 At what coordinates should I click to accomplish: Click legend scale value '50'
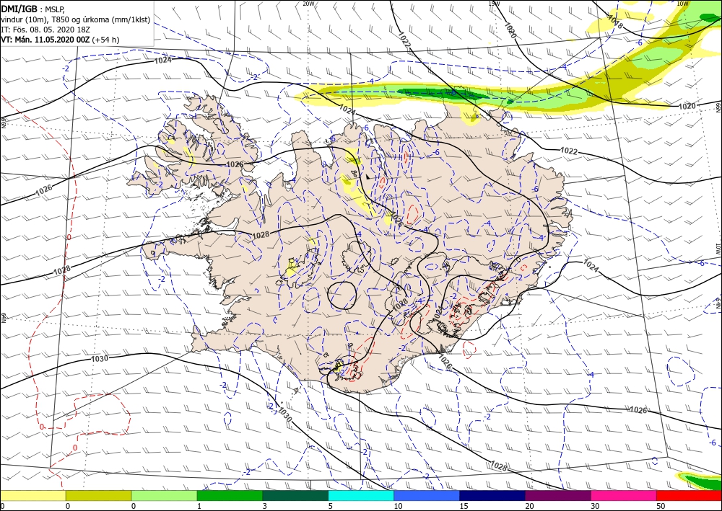click(661, 506)
